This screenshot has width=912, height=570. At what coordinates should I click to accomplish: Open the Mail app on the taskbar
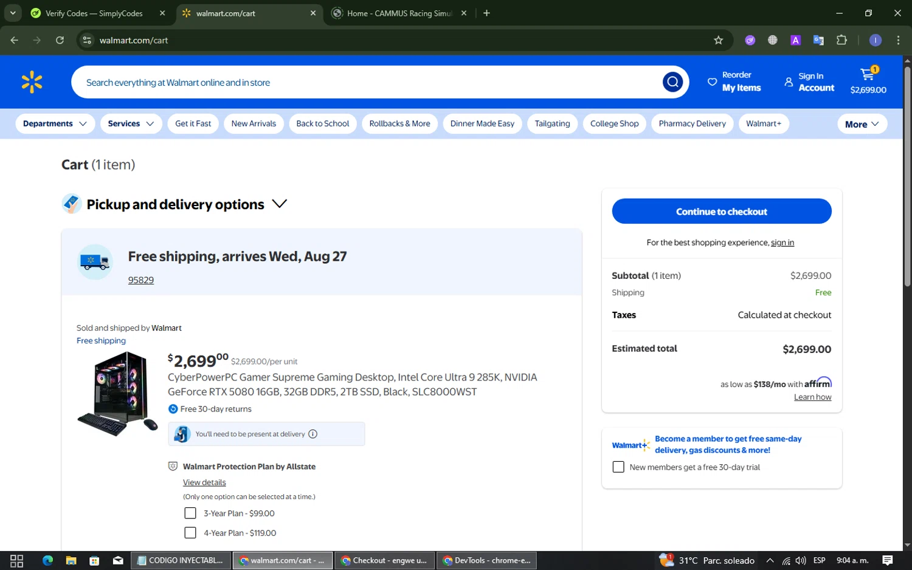(118, 560)
